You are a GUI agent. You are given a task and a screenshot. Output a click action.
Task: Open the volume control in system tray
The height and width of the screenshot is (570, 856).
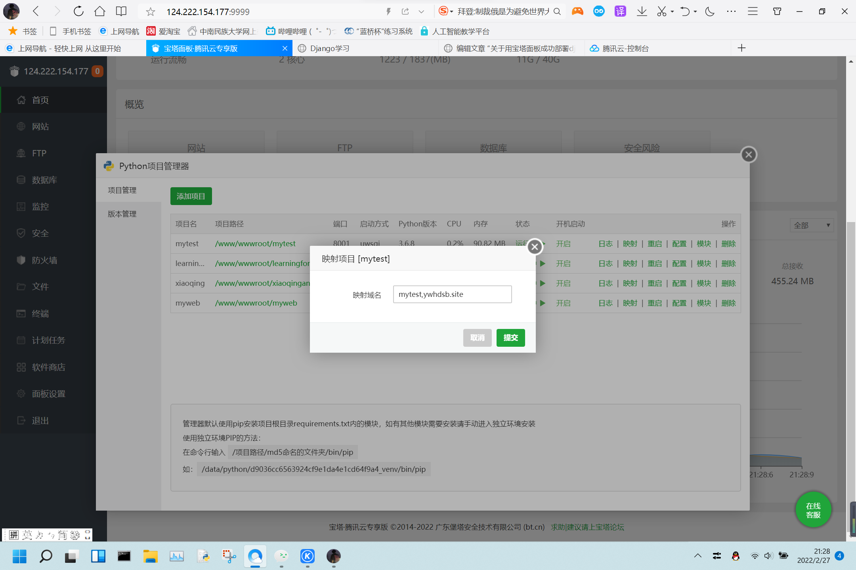(768, 556)
